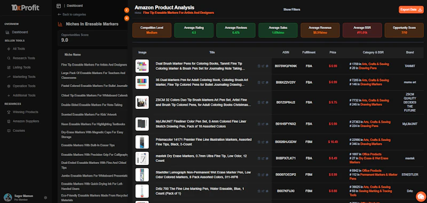Screen dimensions: 427x203
Task: Open chat support bubble
Action: [x=421, y=197]
